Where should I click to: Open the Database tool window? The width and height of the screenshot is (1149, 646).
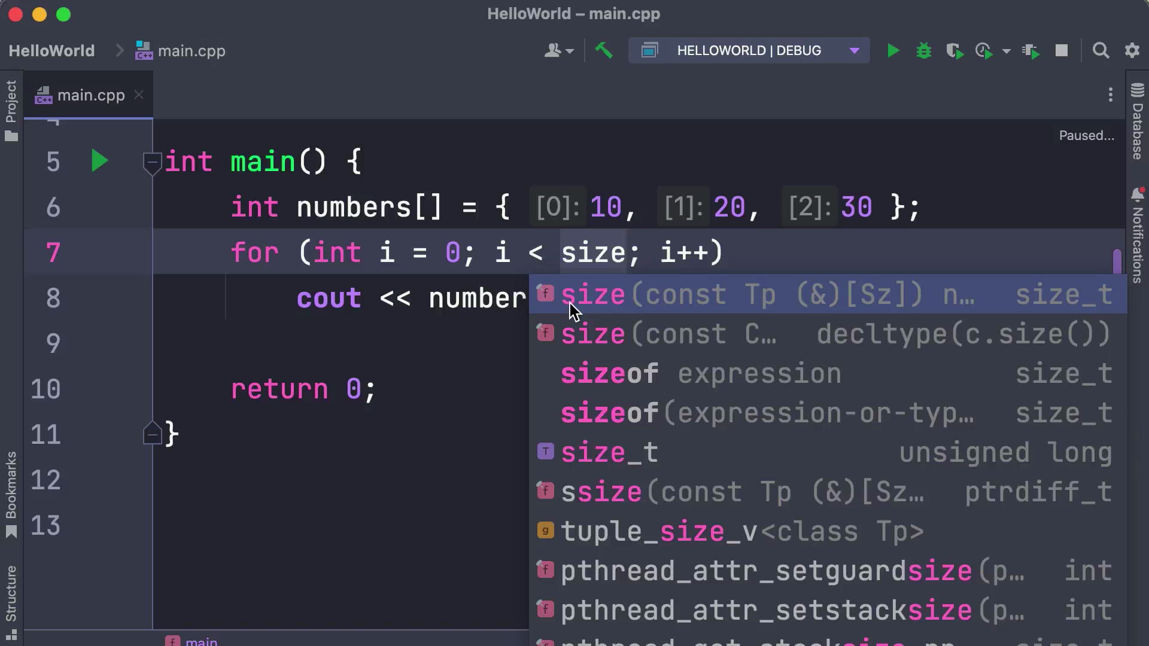[x=1138, y=121]
